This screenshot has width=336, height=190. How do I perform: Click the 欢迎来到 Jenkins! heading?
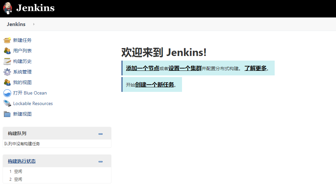pos(164,52)
